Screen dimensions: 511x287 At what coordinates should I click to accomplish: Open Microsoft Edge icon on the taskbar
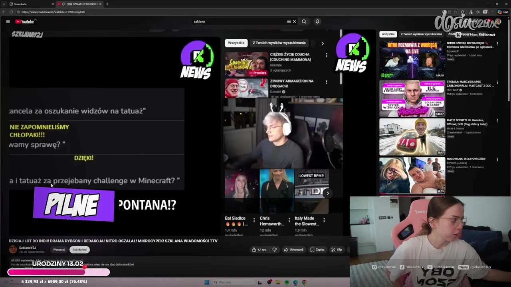pos(295,282)
